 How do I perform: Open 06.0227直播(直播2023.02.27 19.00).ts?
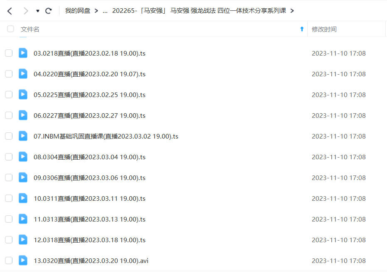tap(89, 115)
